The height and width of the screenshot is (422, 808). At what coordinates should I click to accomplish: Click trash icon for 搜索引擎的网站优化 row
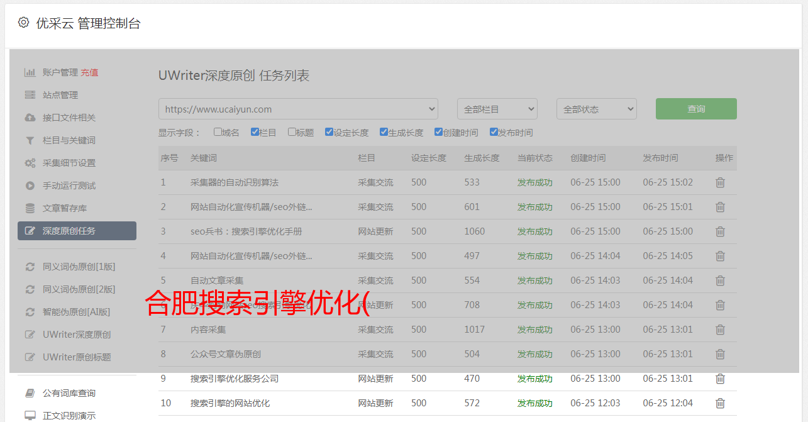click(x=720, y=403)
